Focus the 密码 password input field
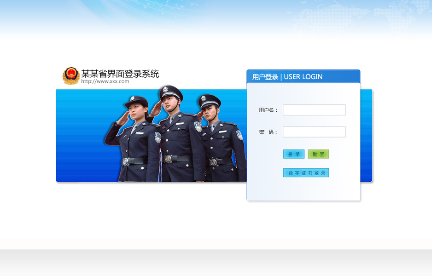The image size is (432, 276). click(x=314, y=132)
